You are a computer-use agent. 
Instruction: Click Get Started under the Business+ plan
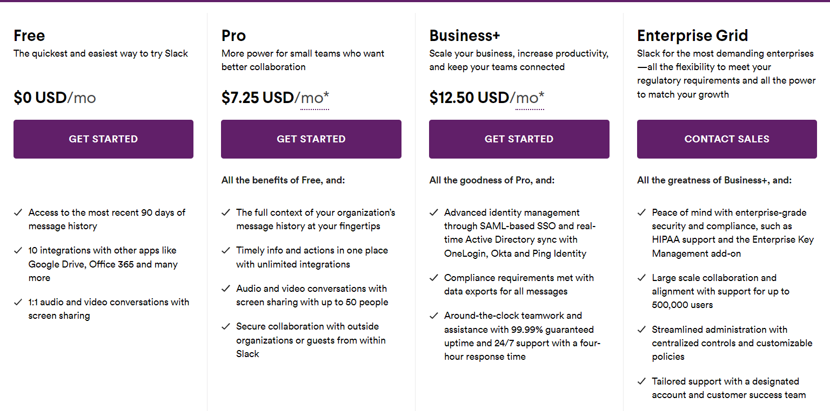click(x=519, y=139)
